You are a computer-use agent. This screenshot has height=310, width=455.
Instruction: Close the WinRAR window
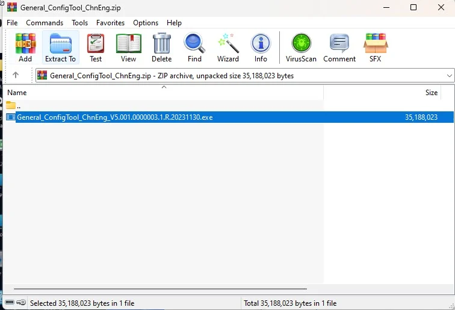point(441,7)
